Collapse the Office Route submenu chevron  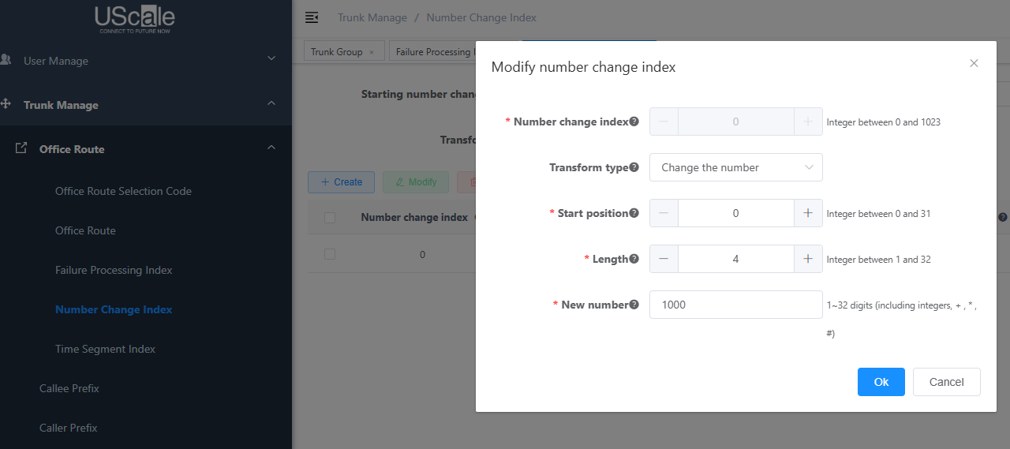coord(271,148)
